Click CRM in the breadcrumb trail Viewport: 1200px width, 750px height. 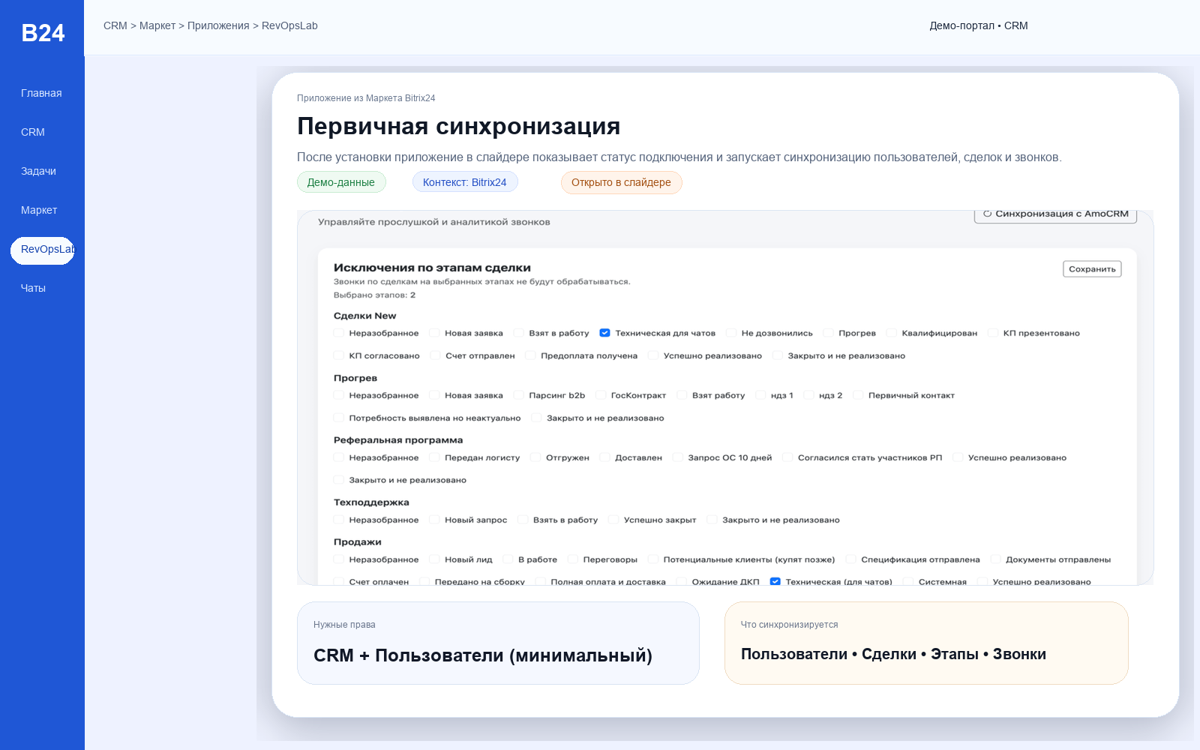click(115, 25)
